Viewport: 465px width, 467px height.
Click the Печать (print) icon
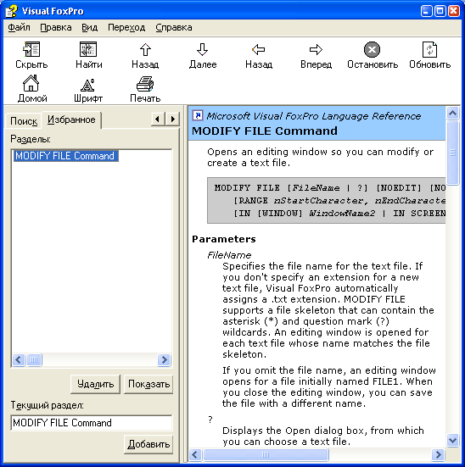point(145,84)
